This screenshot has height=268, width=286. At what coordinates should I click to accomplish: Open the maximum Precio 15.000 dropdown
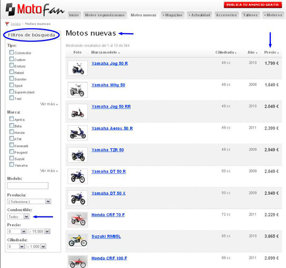coord(39,231)
